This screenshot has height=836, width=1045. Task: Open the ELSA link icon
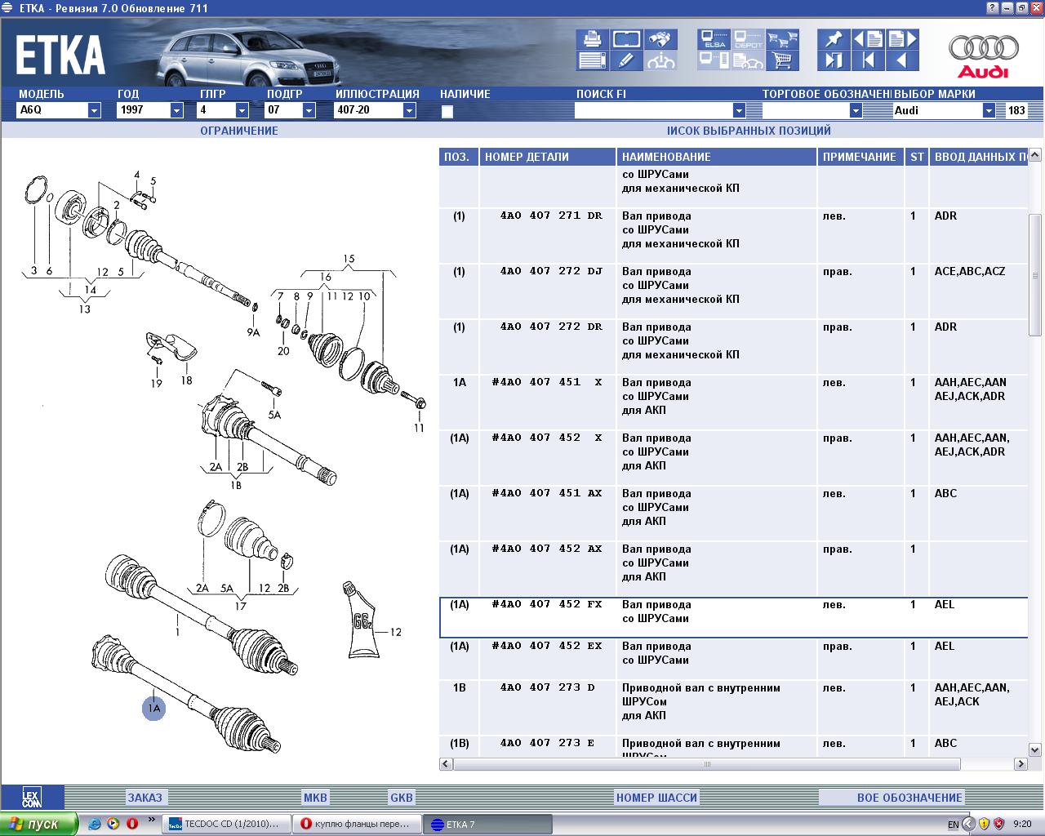click(x=714, y=38)
